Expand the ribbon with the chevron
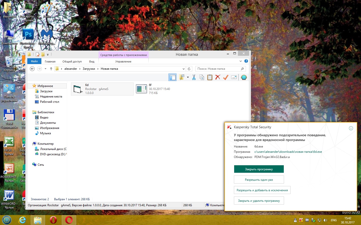 [241, 61]
